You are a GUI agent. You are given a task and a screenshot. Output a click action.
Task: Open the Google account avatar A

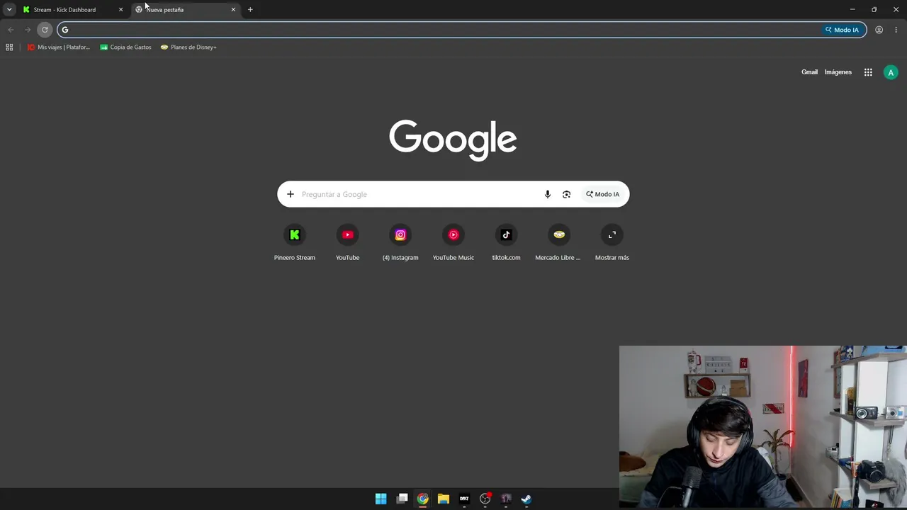pos(891,72)
